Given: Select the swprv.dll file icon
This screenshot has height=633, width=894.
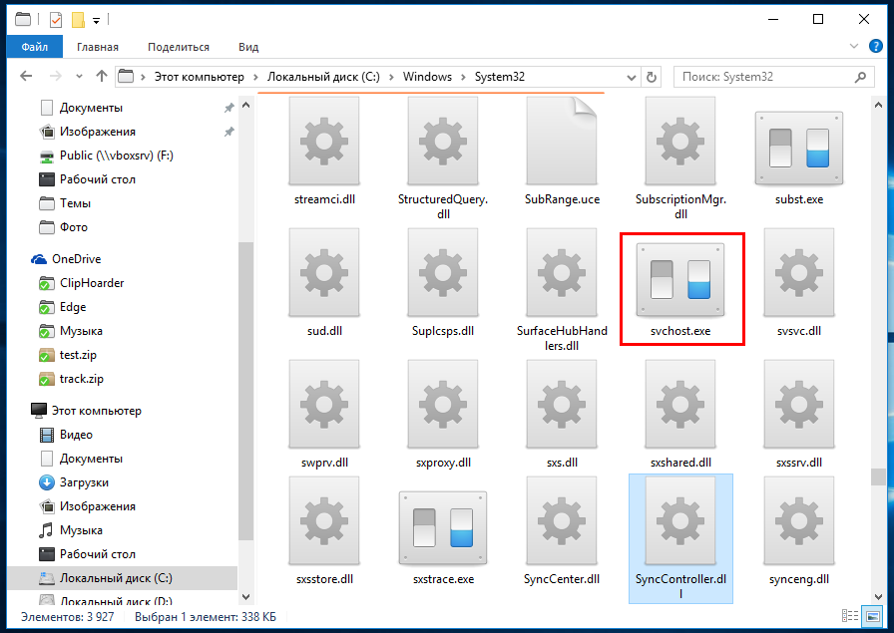Looking at the screenshot, I should click(x=324, y=404).
